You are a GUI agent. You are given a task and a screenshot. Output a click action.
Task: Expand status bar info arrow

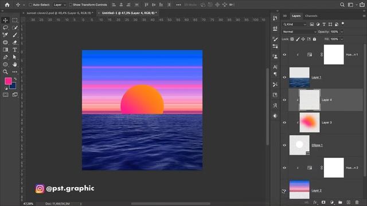(x=81, y=204)
